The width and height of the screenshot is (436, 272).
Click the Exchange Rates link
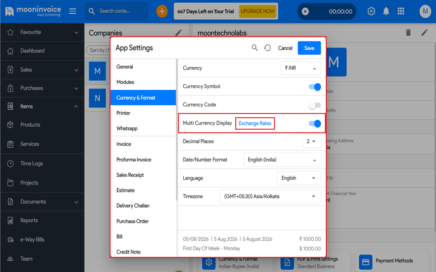[255, 123]
